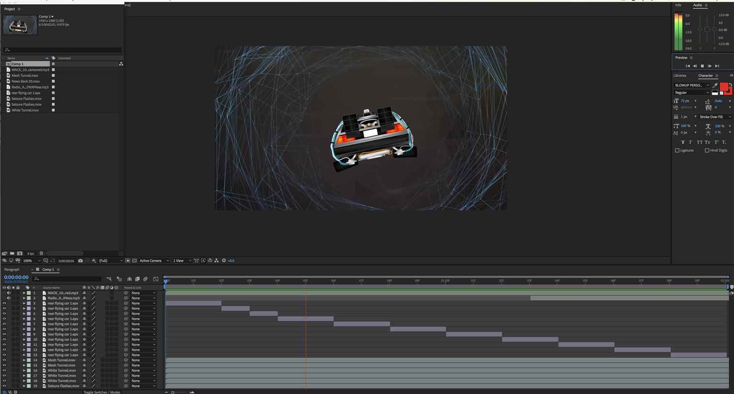This screenshot has height=394, width=734.
Task: Click the eyedropper in Character panel
Action: point(715,85)
